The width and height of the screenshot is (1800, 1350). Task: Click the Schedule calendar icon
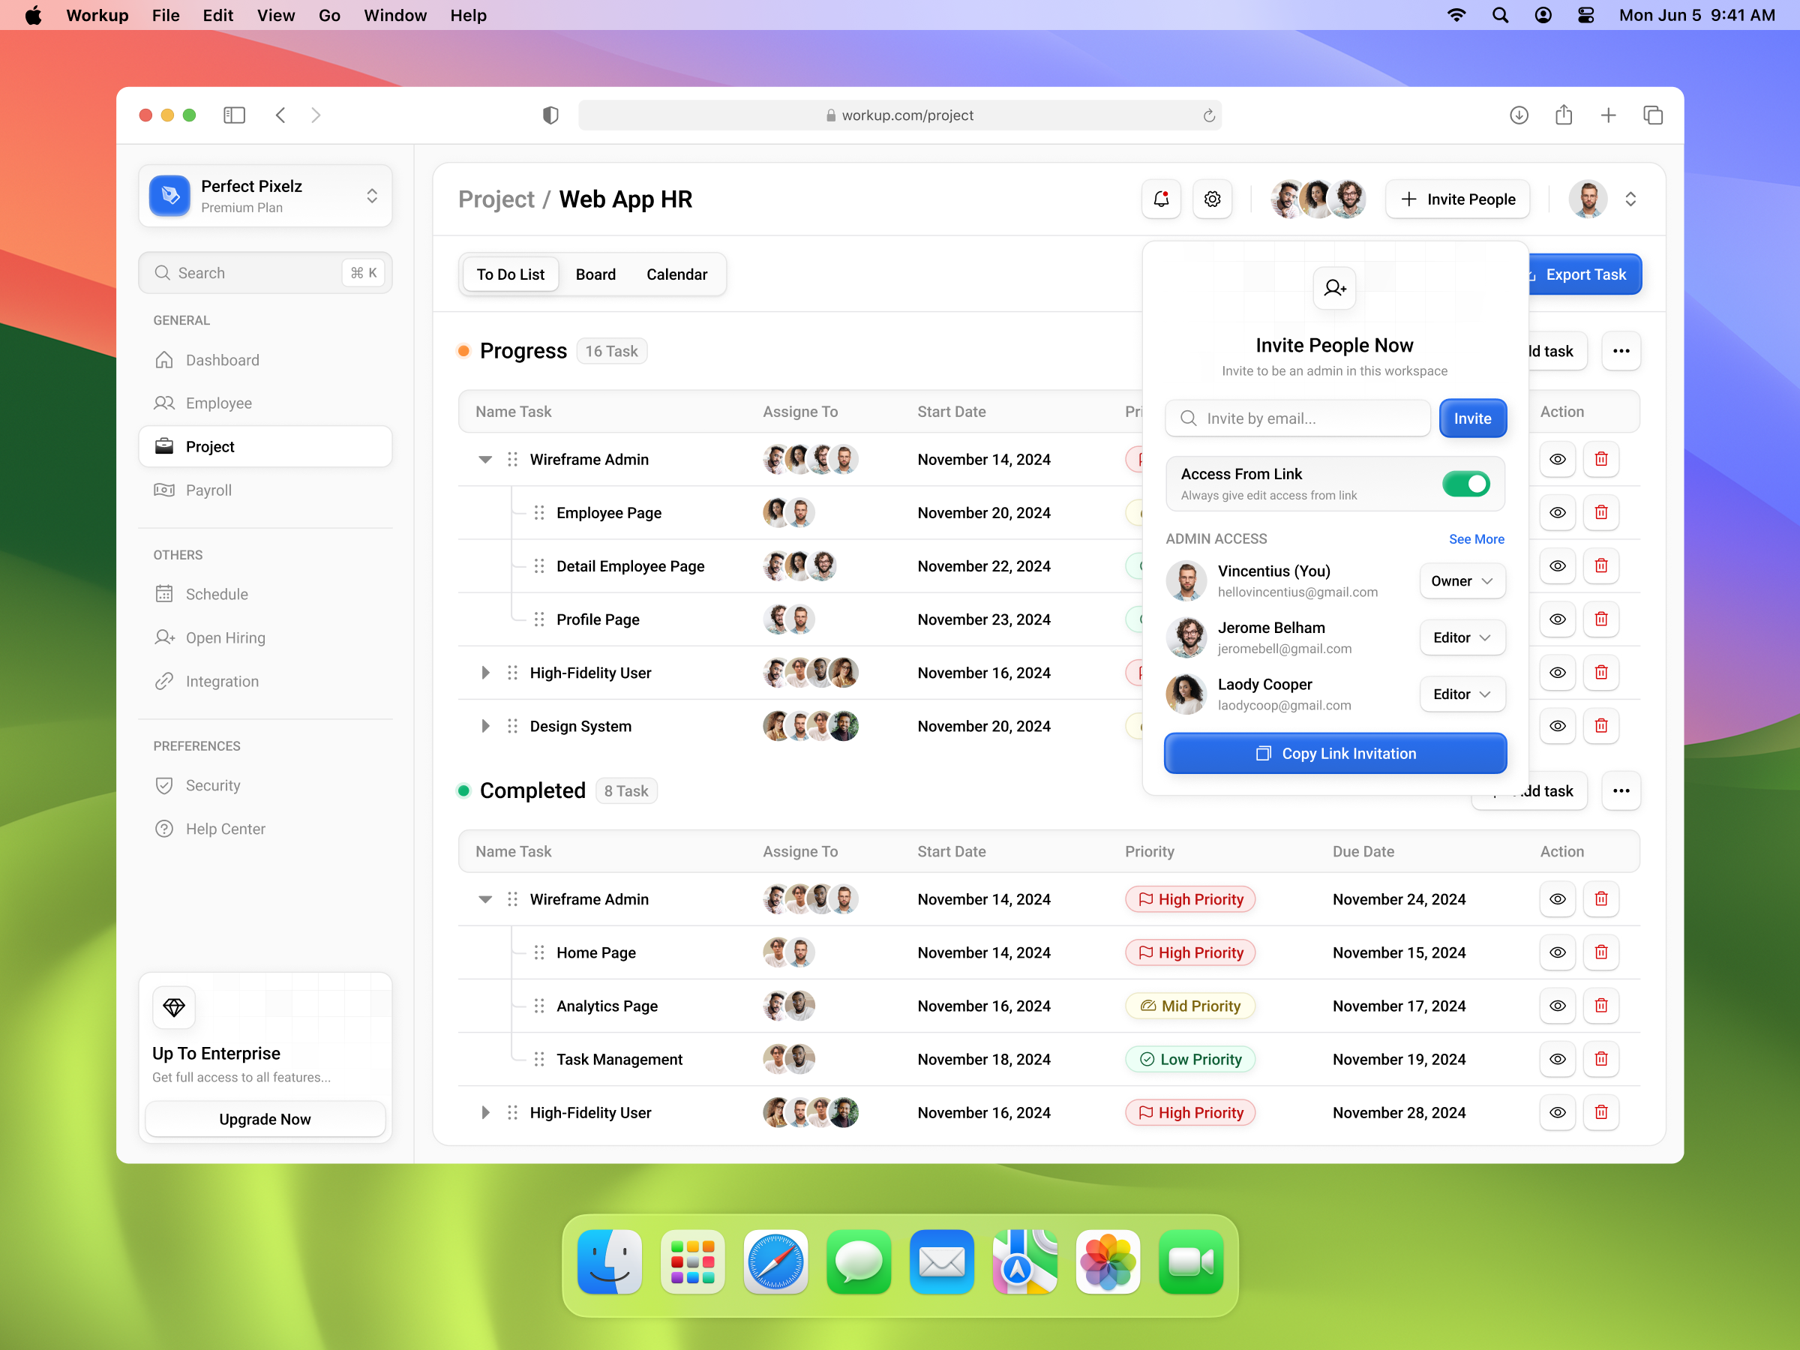click(164, 594)
